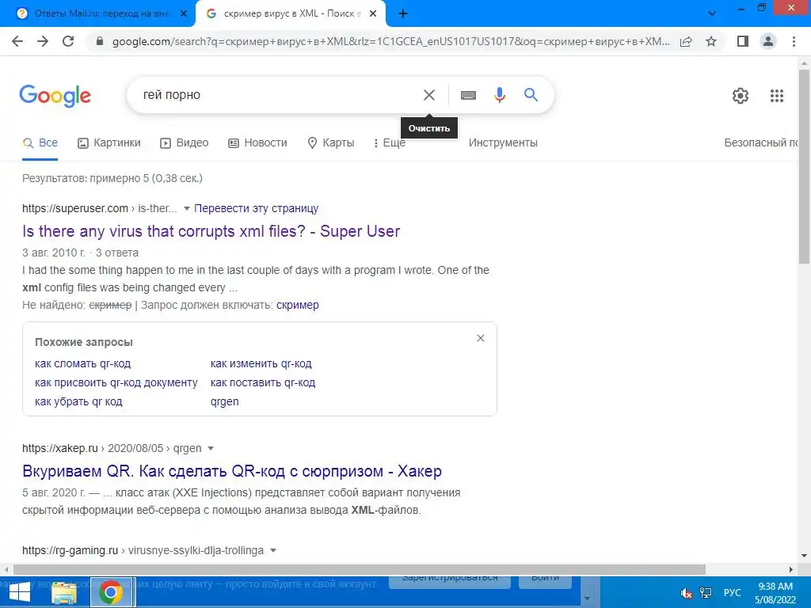The image size is (811, 608).
Task: Click the scroll-right arrow at the bottom
Action: (x=791, y=569)
